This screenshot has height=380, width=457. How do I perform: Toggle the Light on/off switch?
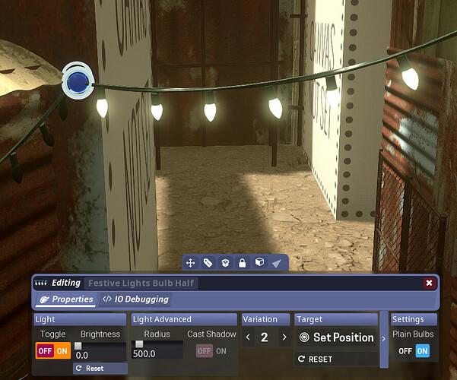pos(53,351)
